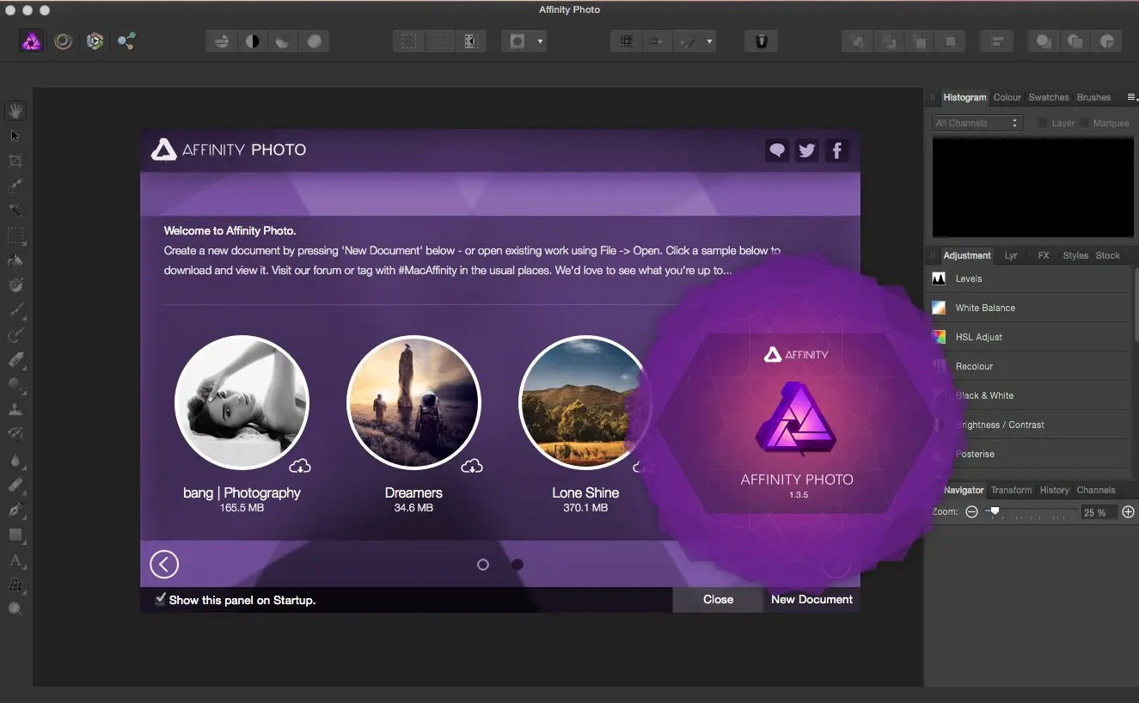Open the Transform tab
The height and width of the screenshot is (703, 1139).
[1011, 490]
